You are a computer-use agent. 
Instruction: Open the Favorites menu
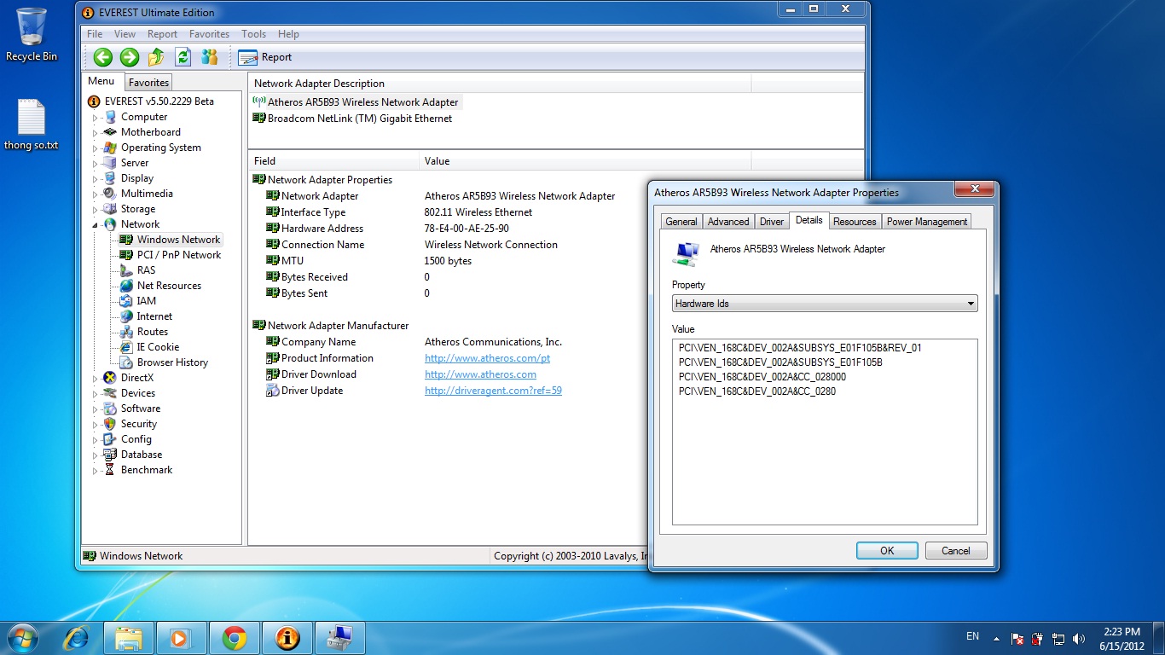tap(209, 34)
